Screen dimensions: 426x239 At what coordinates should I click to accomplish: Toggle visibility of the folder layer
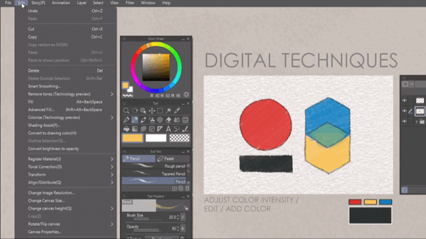pyautogui.click(x=404, y=121)
